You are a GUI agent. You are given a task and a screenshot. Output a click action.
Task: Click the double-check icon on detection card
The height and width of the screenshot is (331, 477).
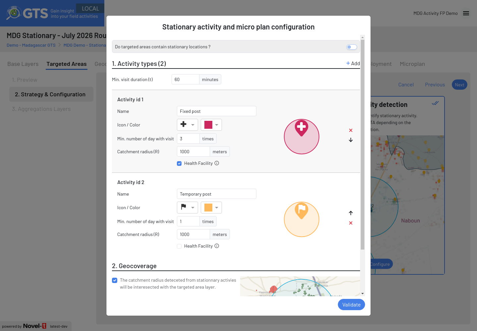coord(435,103)
